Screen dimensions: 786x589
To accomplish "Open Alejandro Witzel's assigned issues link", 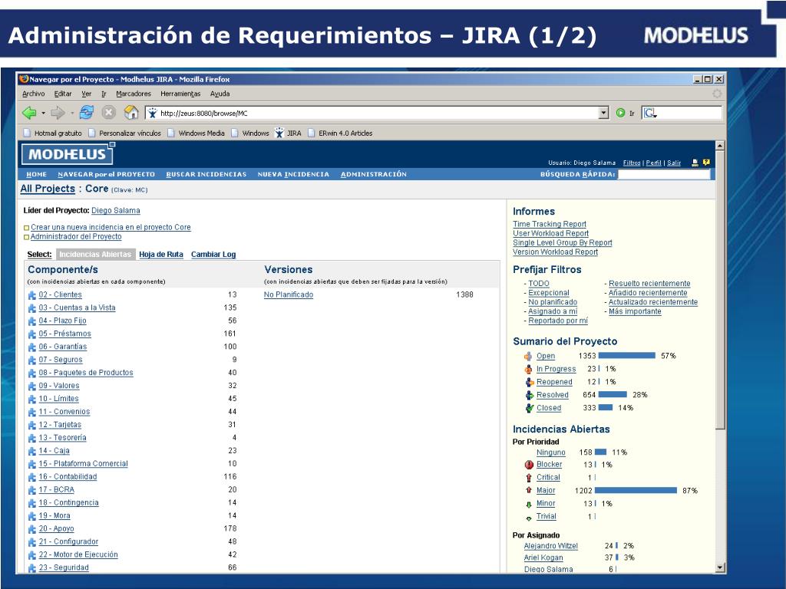I will 551,546.
